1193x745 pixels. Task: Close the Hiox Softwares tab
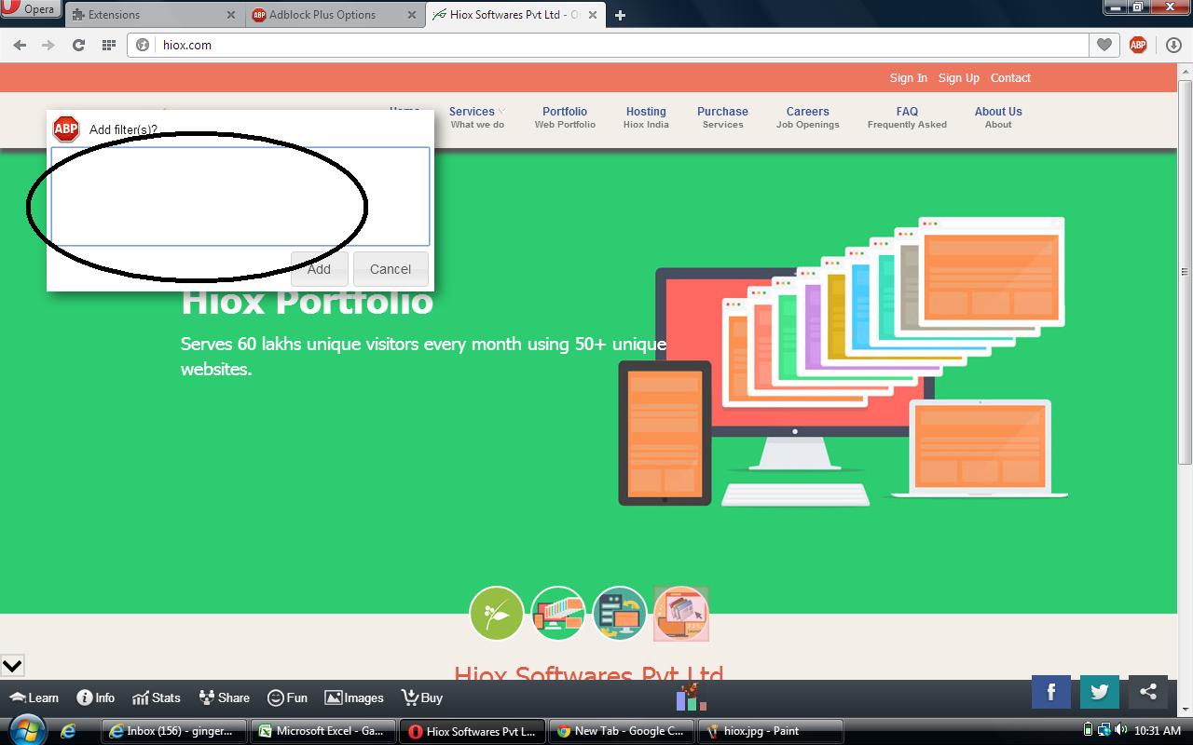[593, 15]
